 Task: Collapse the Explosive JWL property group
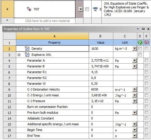pos(19,55)
